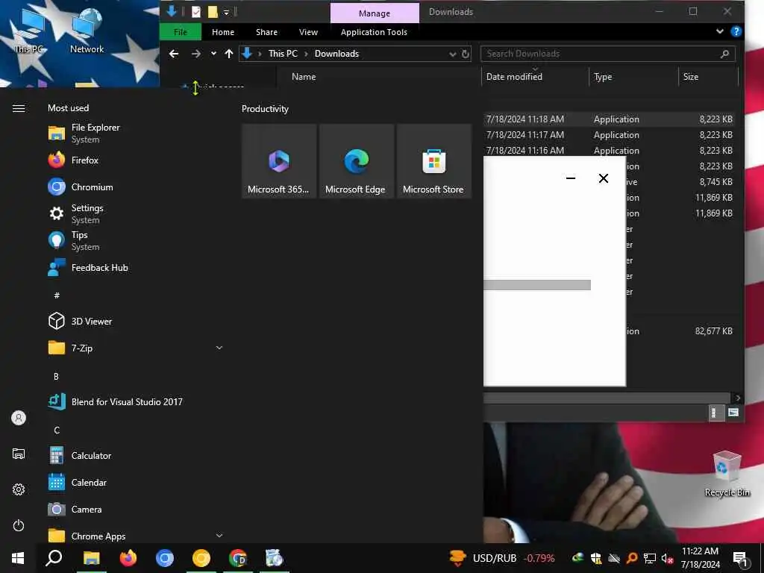Open the user account icon in Start sidebar
The height and width of the screenshot is (573, 764).
coord(19,418)
